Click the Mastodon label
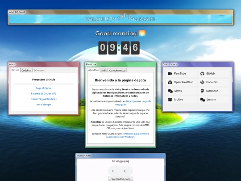The width and height of the screenshot is (241, 181). (212, 91)
